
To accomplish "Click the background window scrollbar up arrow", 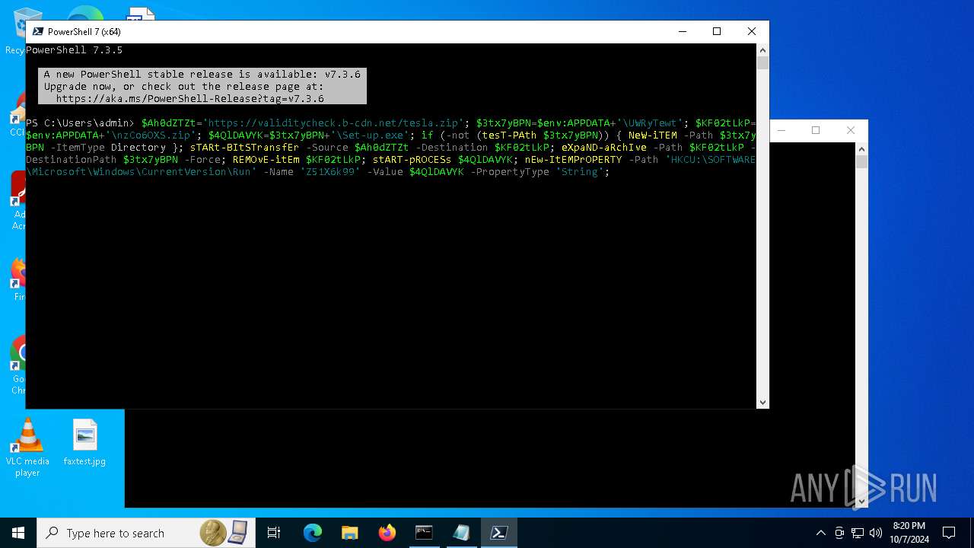I will click(861, 148).
